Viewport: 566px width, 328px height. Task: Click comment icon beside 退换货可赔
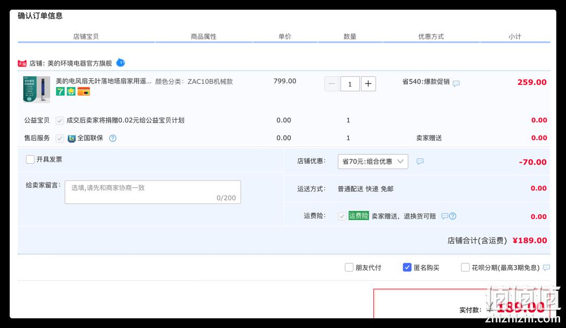pyautogui.click(x=445, y=216)
